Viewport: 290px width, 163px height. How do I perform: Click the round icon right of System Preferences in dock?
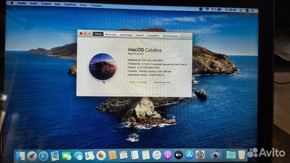(x=215, y=155)
